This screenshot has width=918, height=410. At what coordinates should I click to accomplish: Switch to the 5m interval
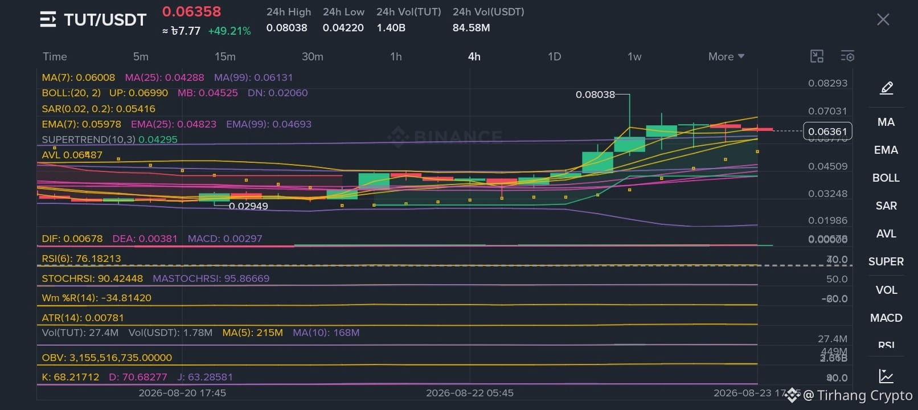pos(141,56)
